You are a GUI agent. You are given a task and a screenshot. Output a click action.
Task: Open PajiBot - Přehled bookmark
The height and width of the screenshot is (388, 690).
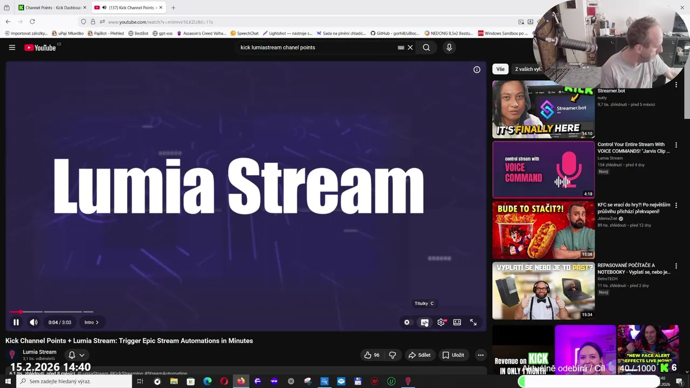coord(105,33)
